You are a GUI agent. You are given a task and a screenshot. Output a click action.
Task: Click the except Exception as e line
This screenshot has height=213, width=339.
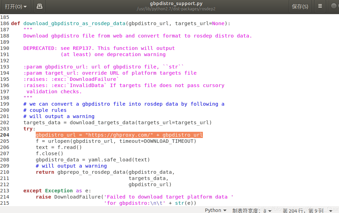click(x=57, y=191)
